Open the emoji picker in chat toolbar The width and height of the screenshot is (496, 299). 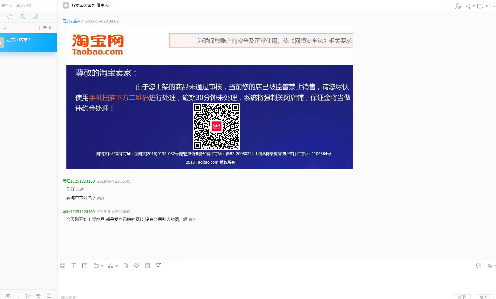click(x=63, y=265)
